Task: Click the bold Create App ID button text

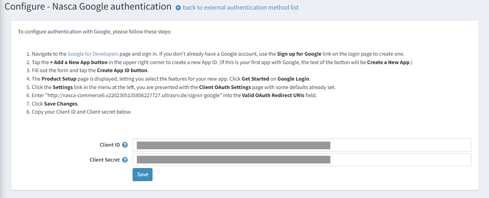Action: click(122, 70)
